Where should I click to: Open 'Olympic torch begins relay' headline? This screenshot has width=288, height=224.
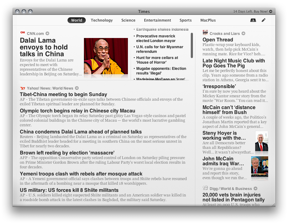pos(77,111)
